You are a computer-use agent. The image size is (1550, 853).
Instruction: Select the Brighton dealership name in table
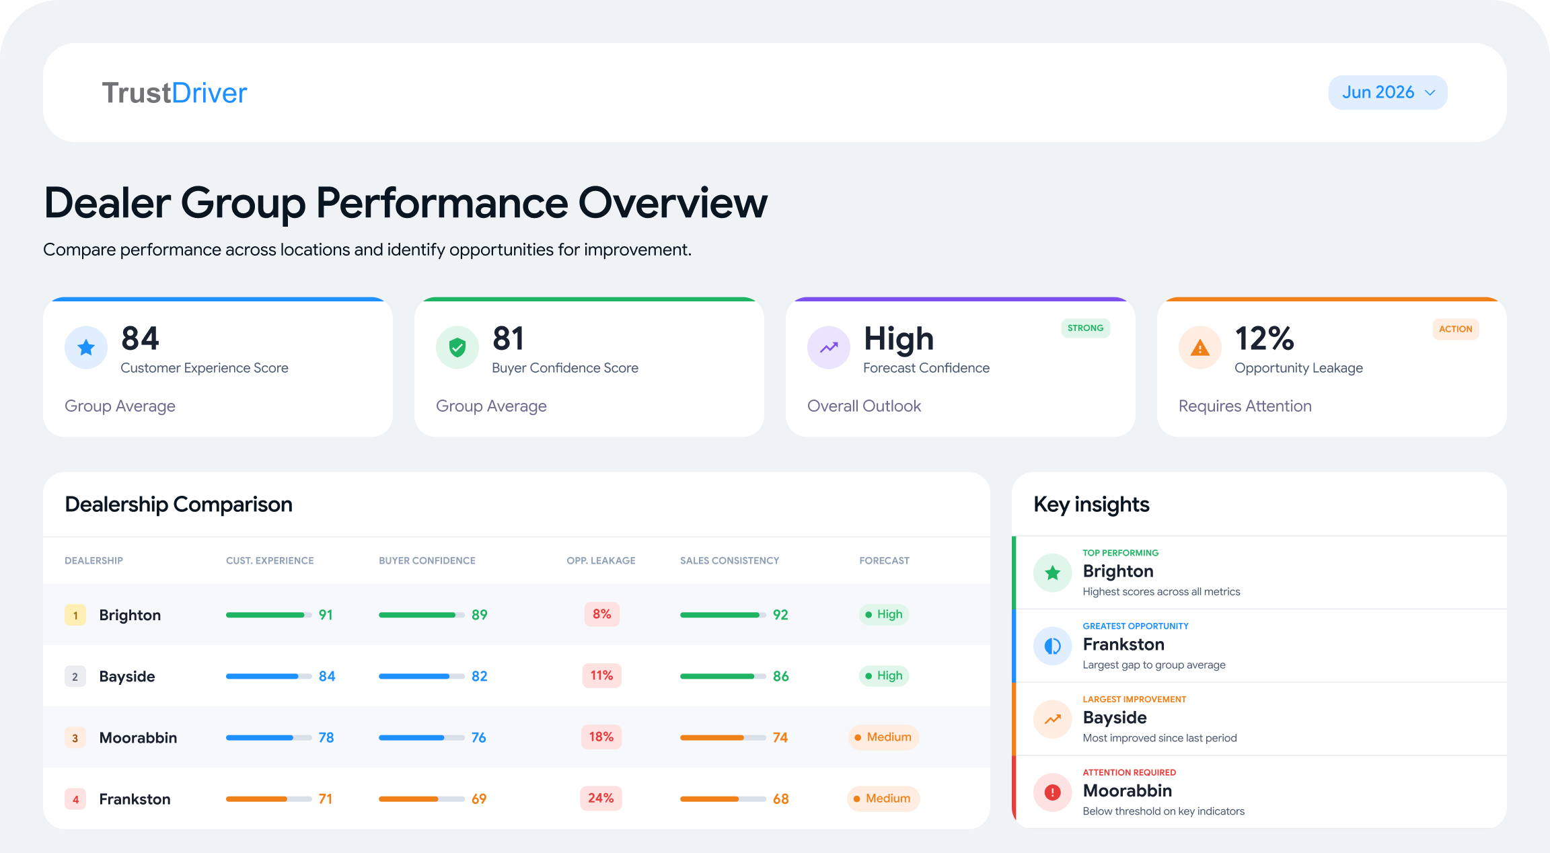tap(130, 615)
